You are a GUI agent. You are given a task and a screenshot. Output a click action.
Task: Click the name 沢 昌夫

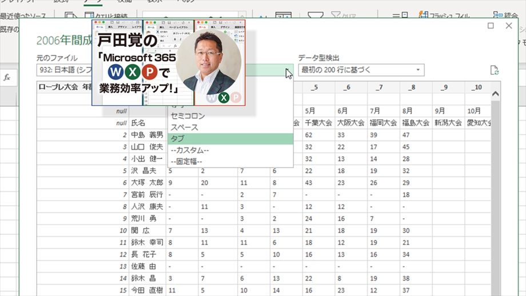coord(144,171)
